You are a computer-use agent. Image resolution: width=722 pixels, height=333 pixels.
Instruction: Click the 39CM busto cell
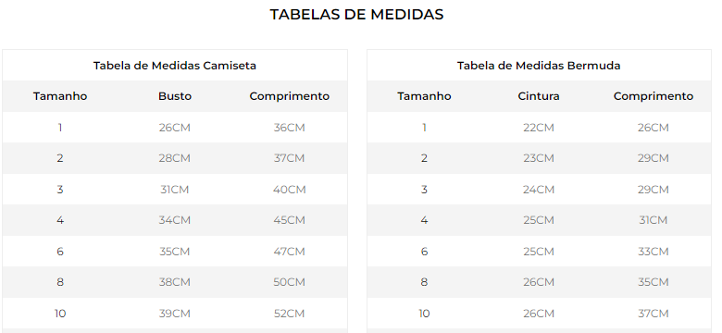click(x=175, y=314)
